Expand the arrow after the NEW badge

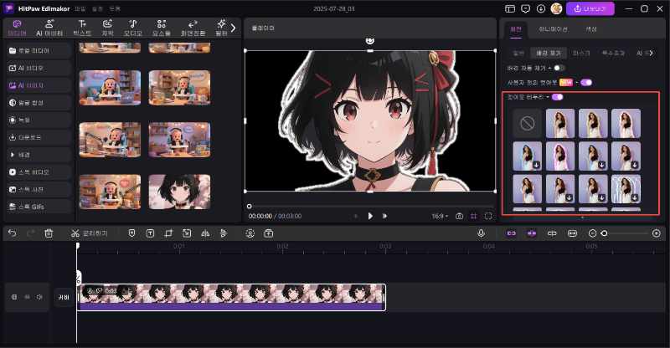[576, 83]
